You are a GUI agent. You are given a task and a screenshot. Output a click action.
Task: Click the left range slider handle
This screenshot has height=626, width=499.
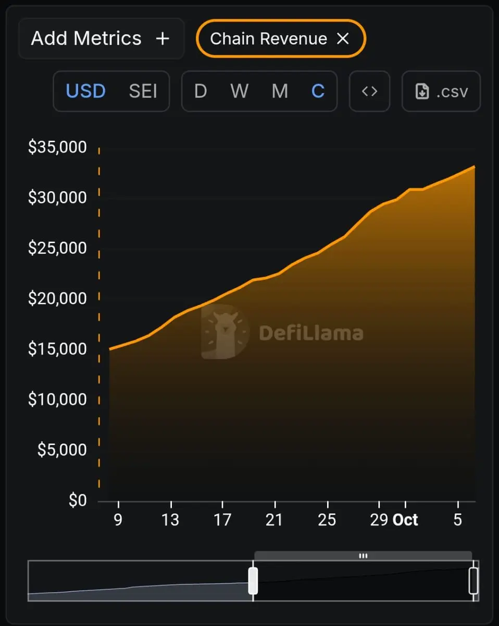[x=253, y=581]
